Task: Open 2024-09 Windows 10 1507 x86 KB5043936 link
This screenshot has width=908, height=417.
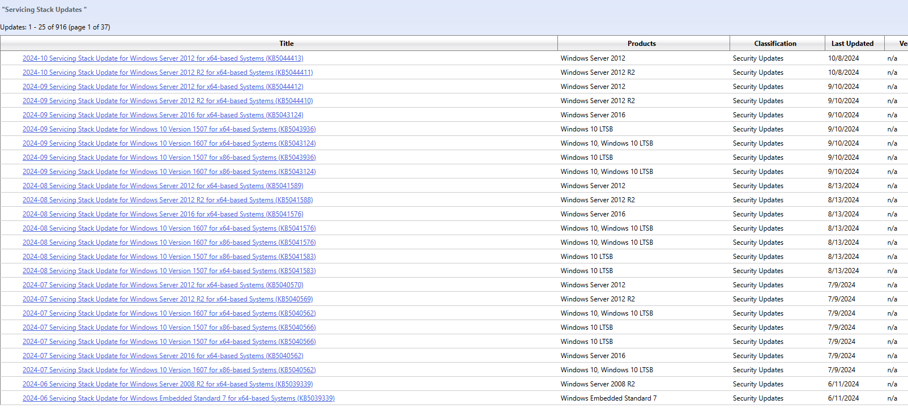Action: click(x=169, y=158)
